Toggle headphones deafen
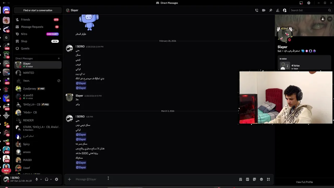This screenshot has height=188, width=334. tap(46, 179)
